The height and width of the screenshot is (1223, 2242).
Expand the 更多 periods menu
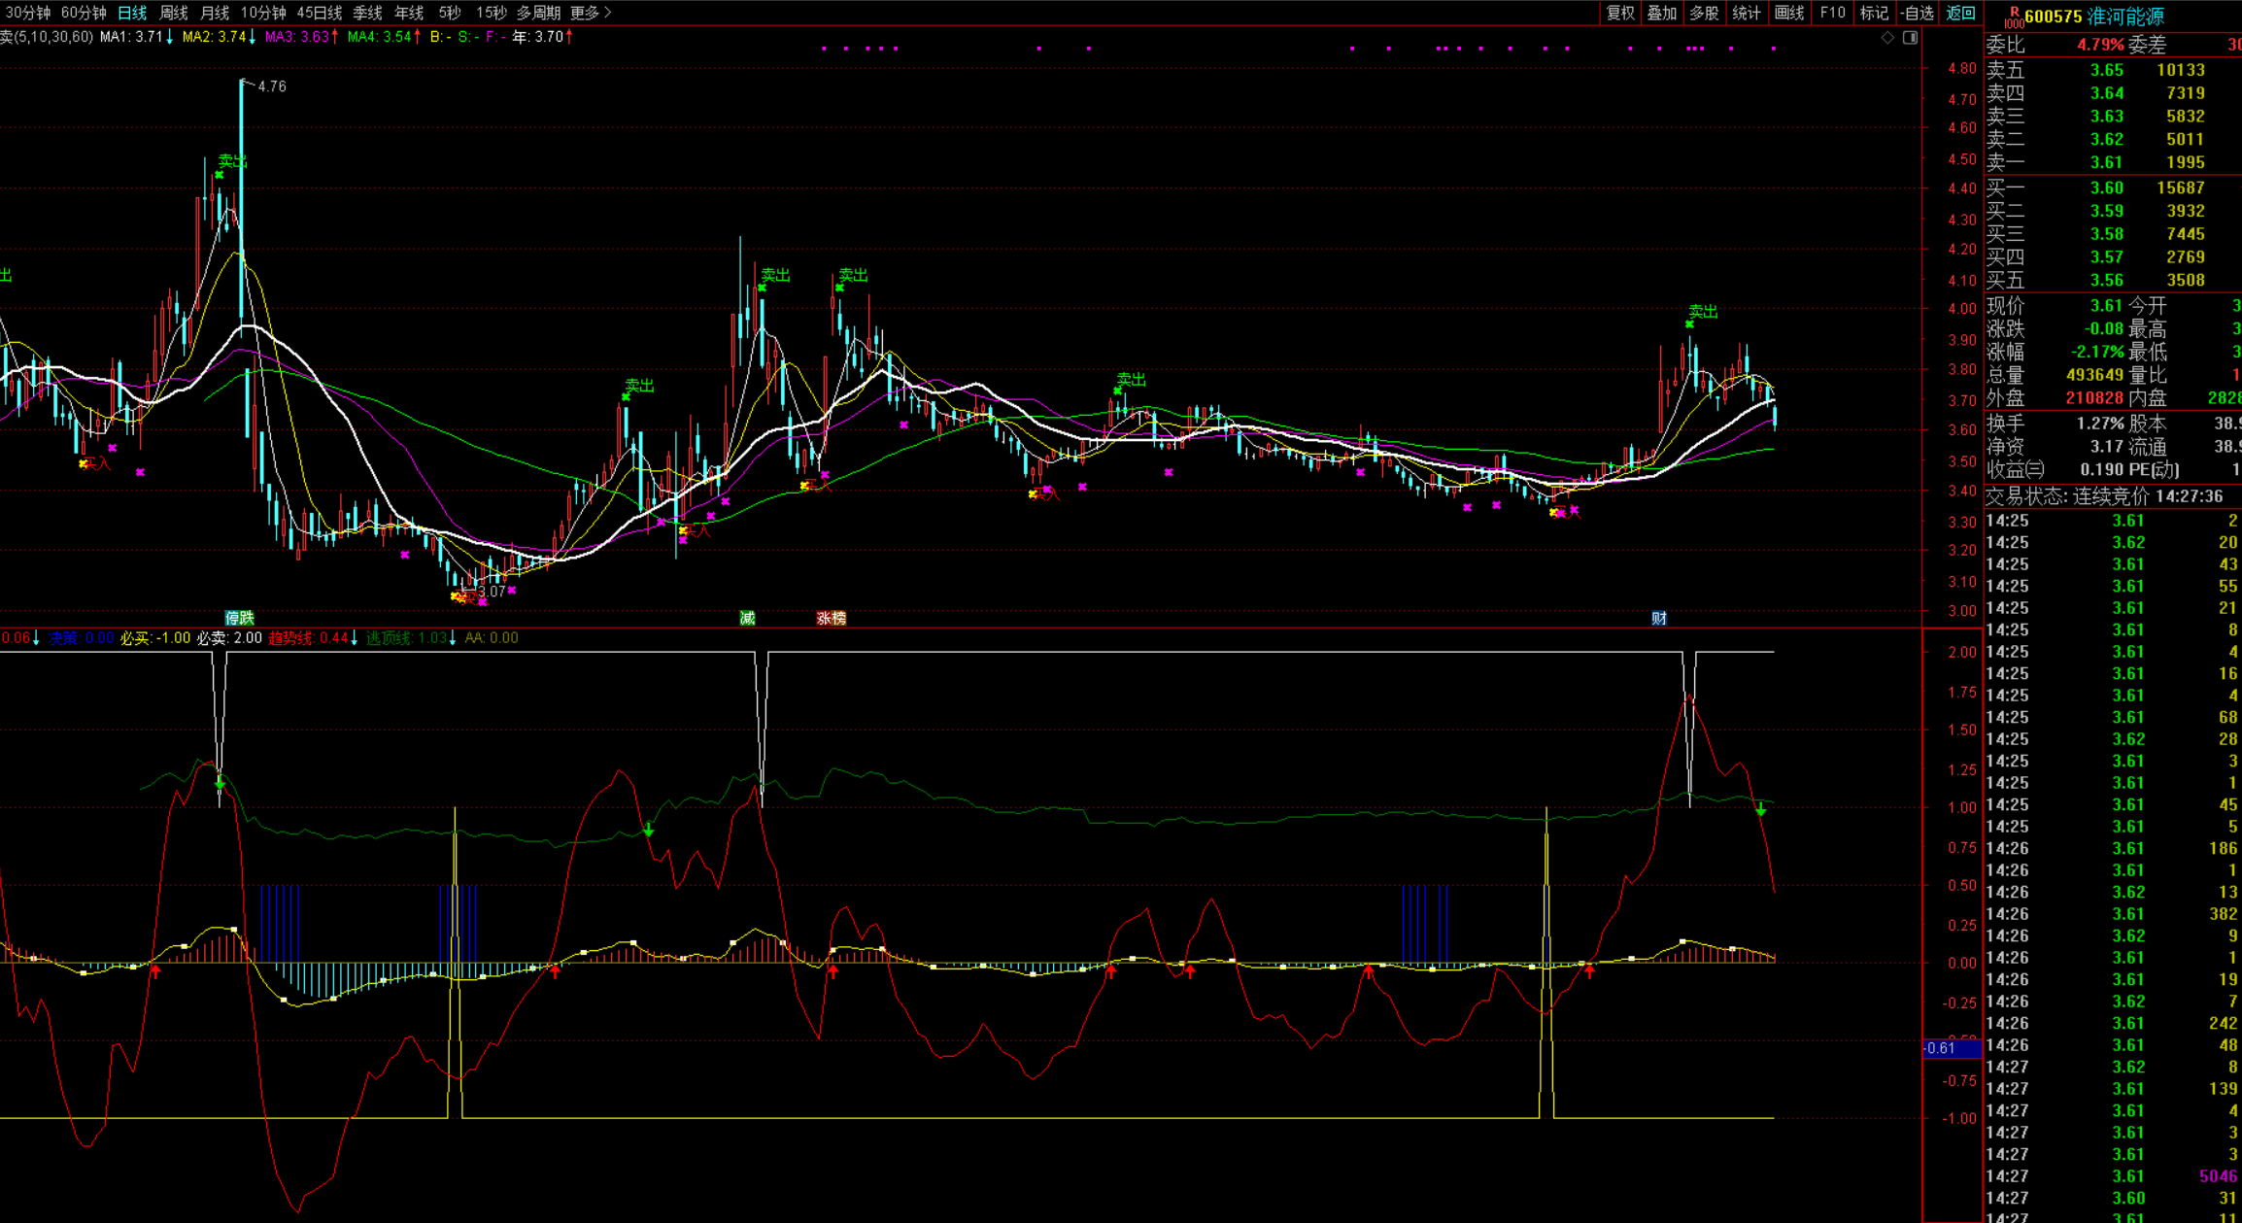pyautogui.click(x=591, y=13)
